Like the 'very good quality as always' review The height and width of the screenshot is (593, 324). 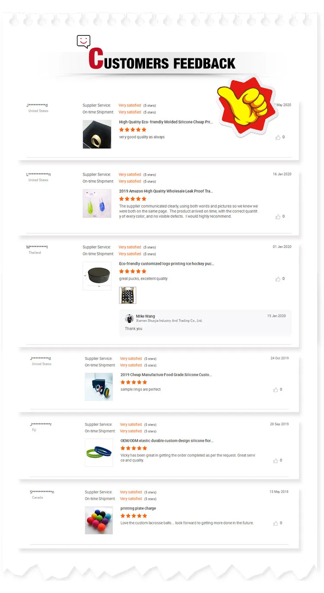coord(278,138)
